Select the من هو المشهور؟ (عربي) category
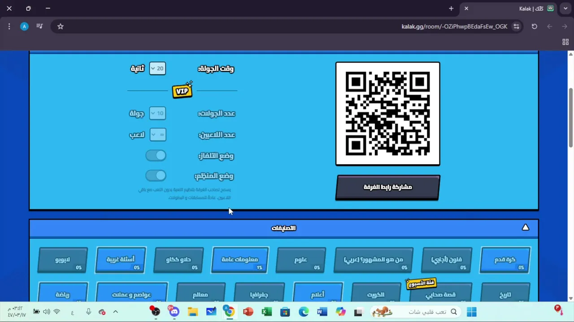The width and height of the screenshot is (574, 322). 374,260
